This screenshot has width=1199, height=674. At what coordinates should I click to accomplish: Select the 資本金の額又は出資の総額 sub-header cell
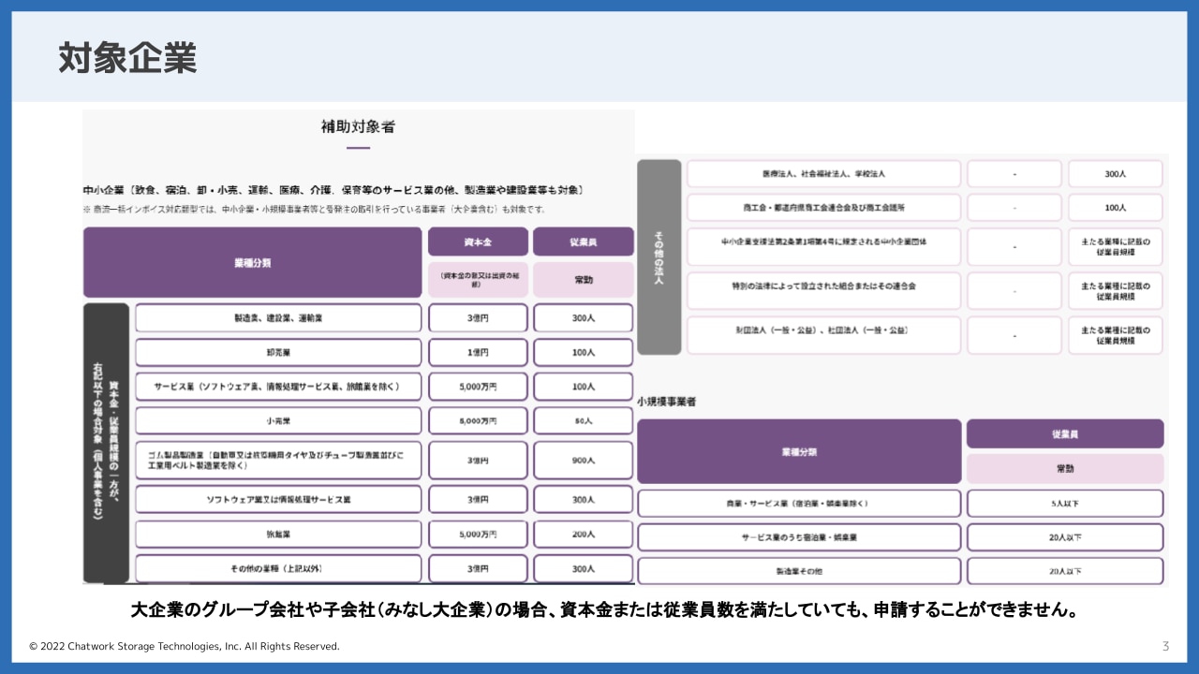(479, 279)
